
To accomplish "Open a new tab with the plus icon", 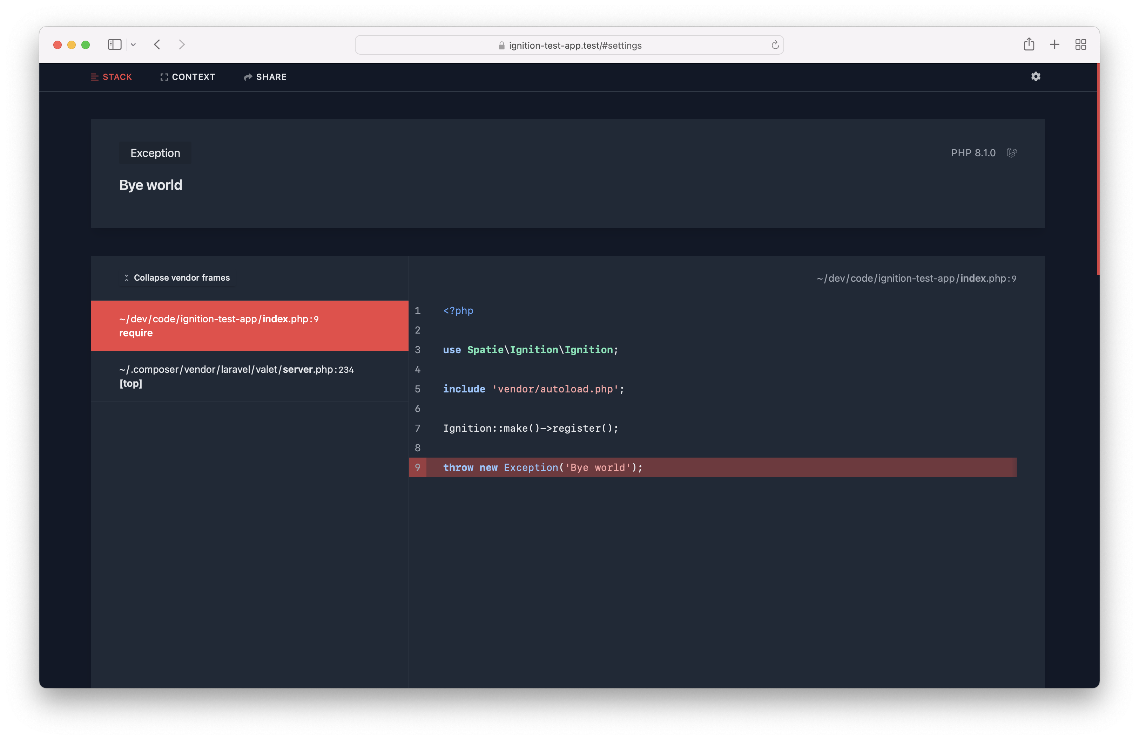I will (x=1055, y=44).
